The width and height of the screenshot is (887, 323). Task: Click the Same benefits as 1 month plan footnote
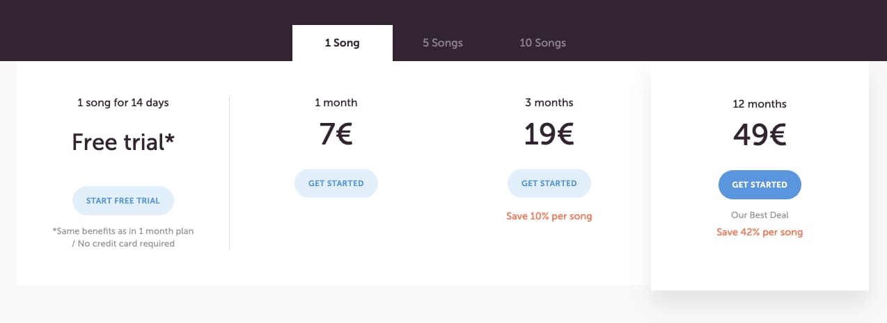tap(123, 231)
